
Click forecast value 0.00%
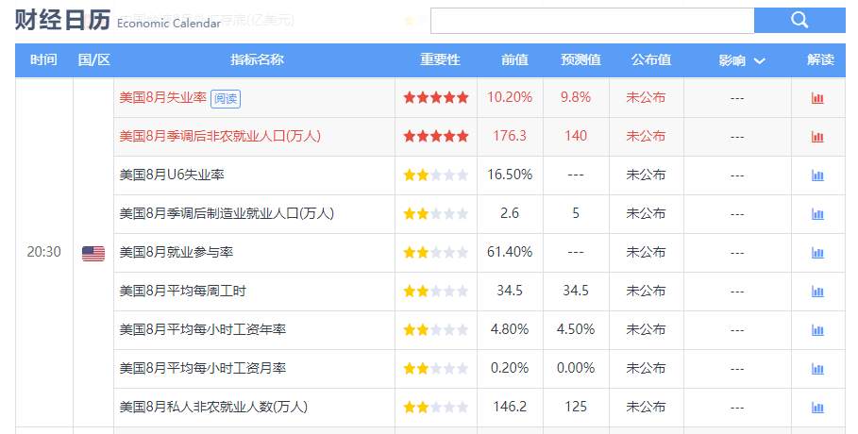click(576, 368)
